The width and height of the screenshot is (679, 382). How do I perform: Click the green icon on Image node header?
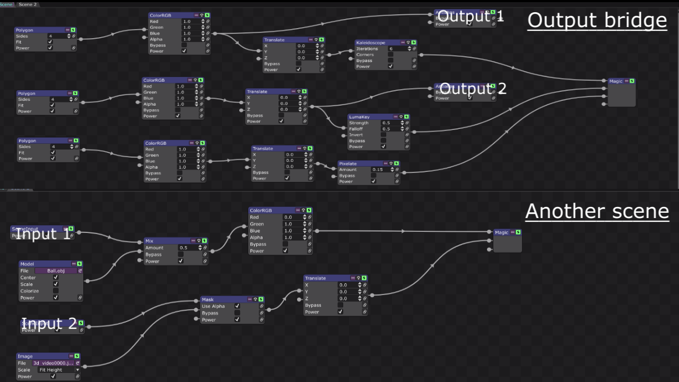[x=77, y=356]
